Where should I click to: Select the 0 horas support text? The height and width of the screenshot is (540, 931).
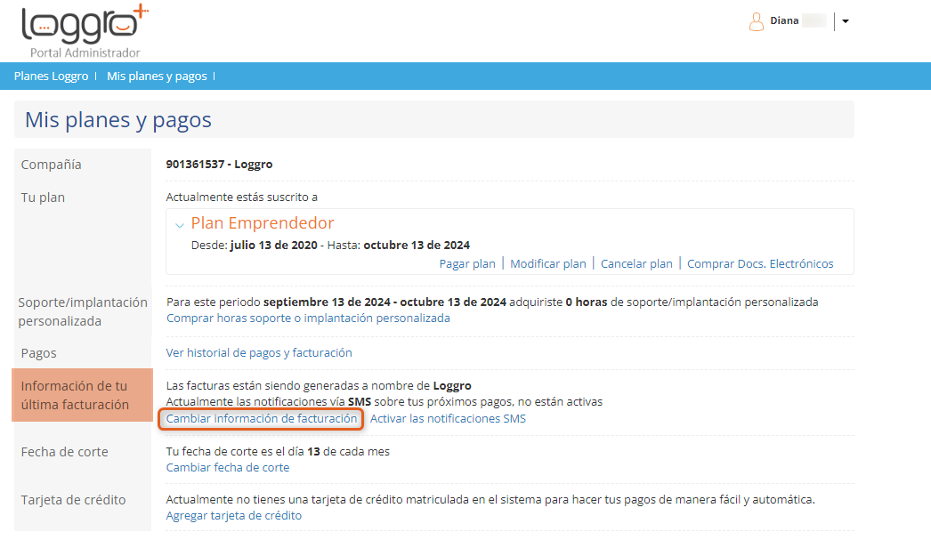(x=586, y=302)
